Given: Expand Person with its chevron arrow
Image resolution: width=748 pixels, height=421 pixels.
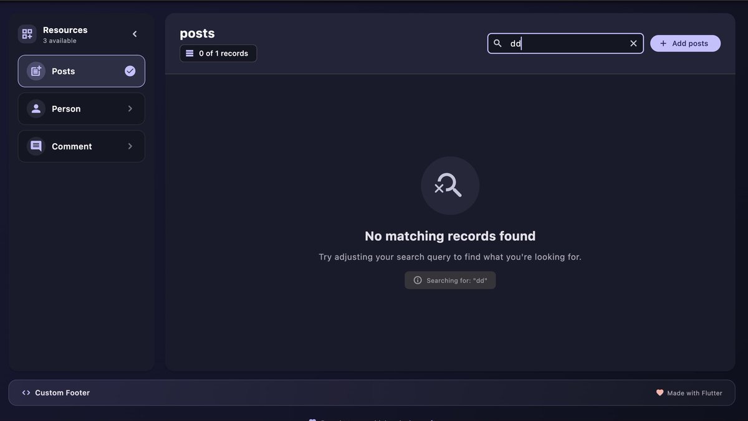Looking at the screenshot, I should (130, 109).
